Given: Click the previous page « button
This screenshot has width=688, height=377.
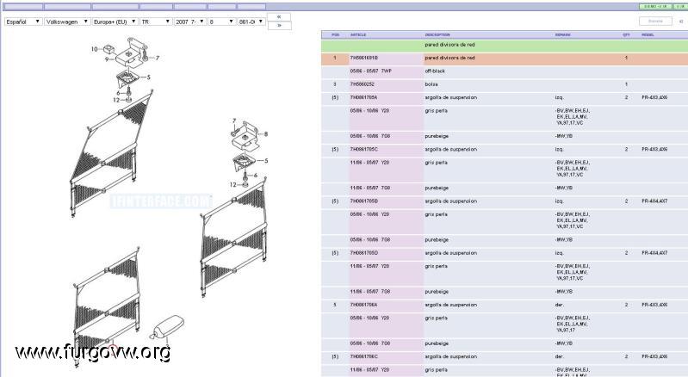Looking at the screenshot, I should [x=278, y=16].
